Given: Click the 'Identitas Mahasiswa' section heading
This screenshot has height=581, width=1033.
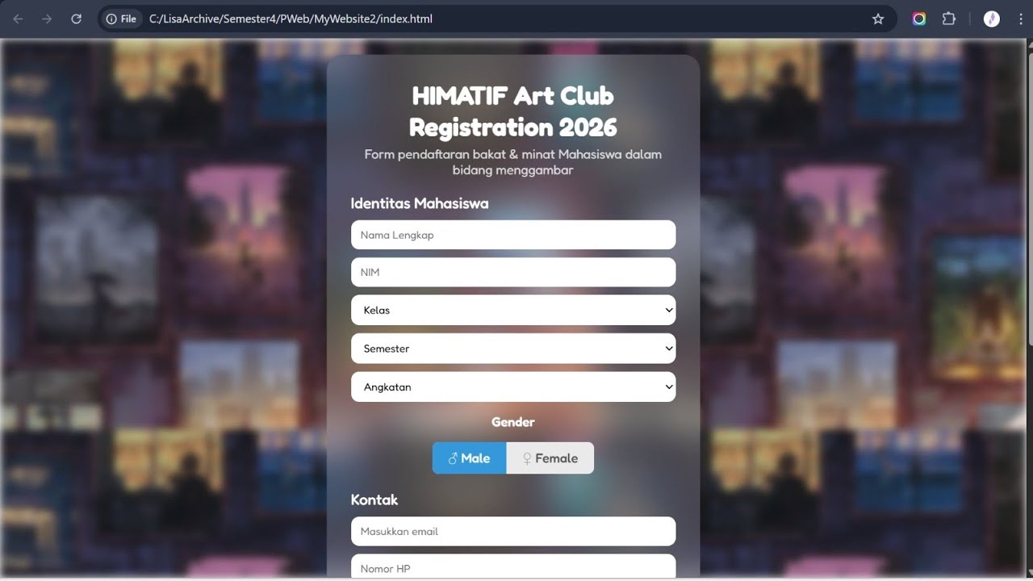Looking at the screenshot, I should click(x=420, y=203).
